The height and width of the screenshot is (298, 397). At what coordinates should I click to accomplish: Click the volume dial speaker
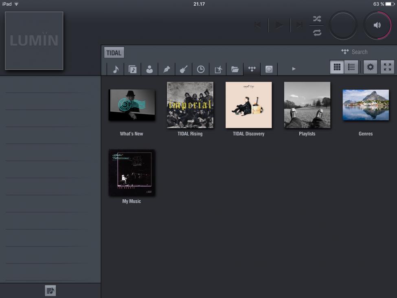[377, 25]
